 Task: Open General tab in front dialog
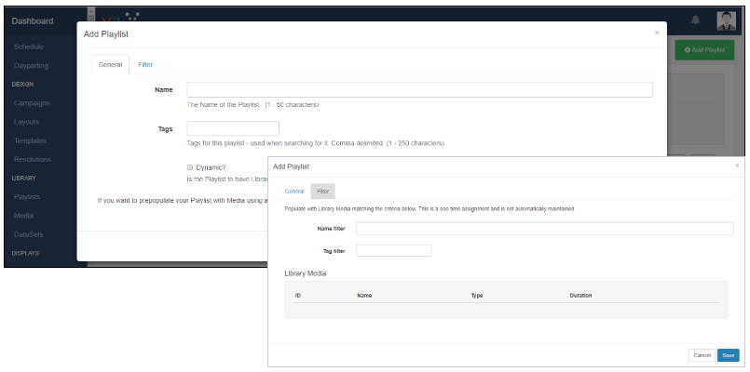[x=294, y=191]
